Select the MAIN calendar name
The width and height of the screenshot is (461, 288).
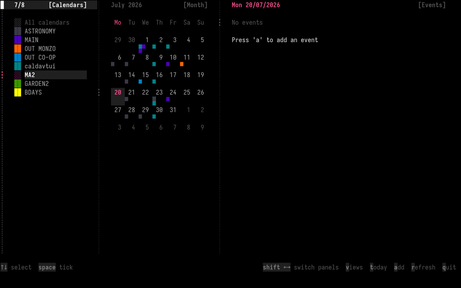coord(32,40)
